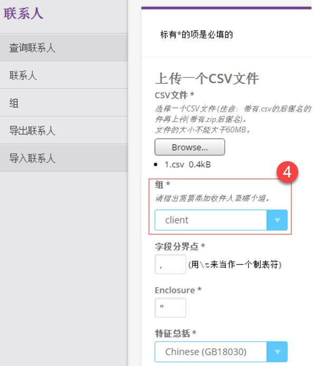
Task: Click the red step 4 badge
Action: pyautogui.click(x=287, y=172)
